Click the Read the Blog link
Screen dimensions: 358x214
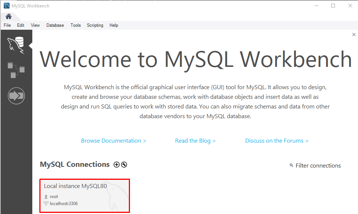(195, 141)
